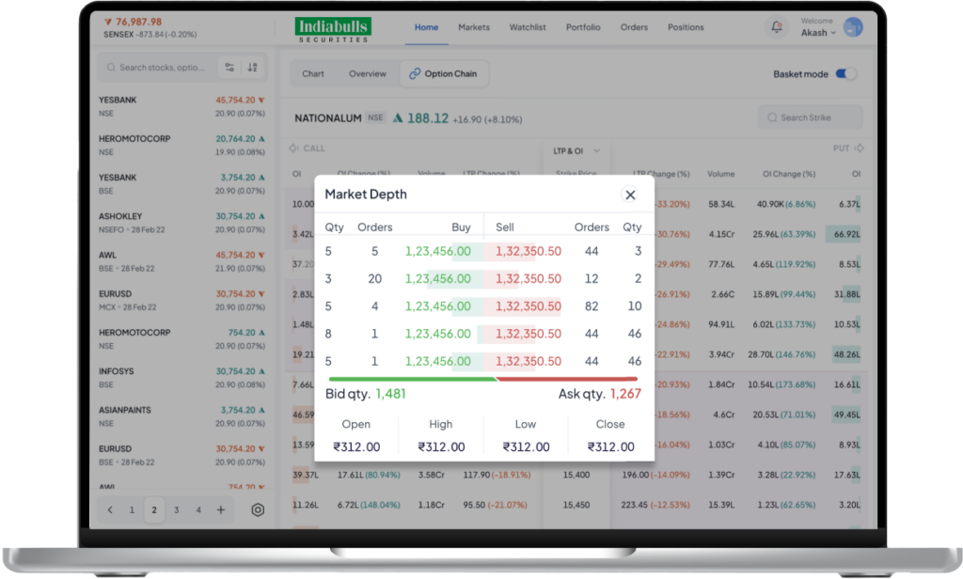Switch to watchlist page 3

(x=176, y=509)
